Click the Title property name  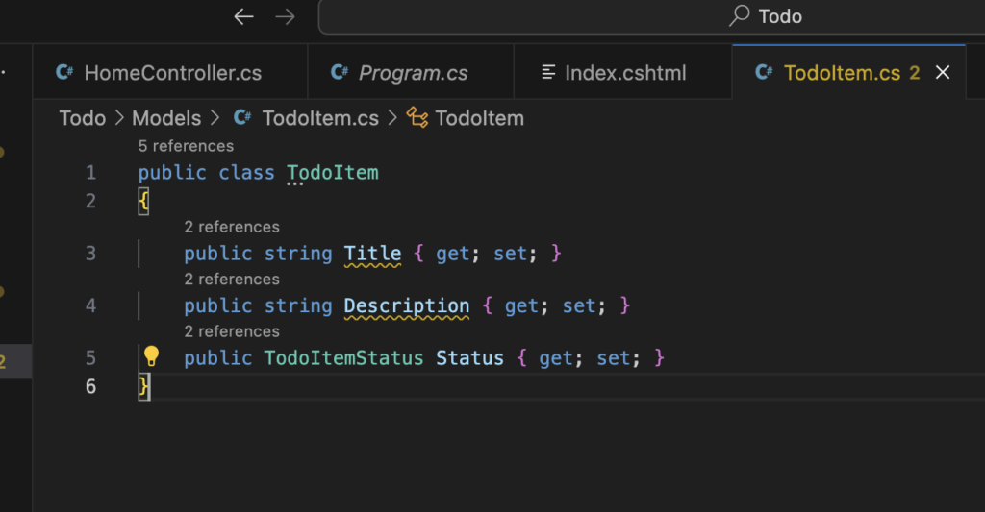(x=372, y=254)
